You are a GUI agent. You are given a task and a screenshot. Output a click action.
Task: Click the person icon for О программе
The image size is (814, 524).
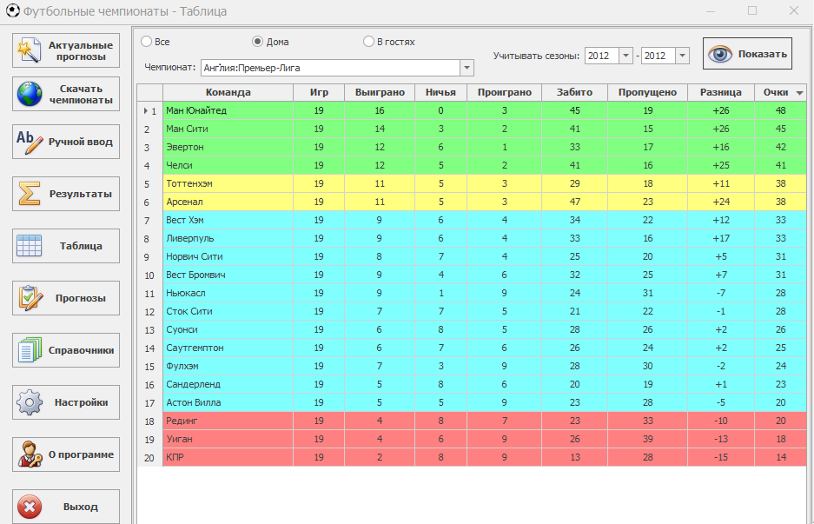30,454
